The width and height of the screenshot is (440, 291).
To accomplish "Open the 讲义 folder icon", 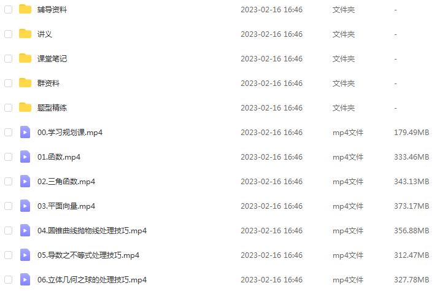I will click(x=25, y=34).
